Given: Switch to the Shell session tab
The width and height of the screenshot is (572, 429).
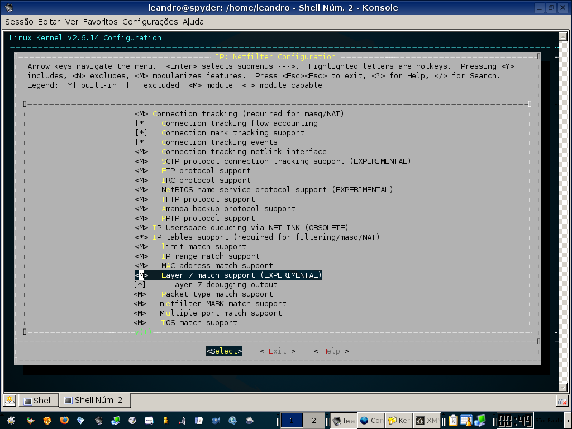Looking at the screenshot, I should (x=39, y=401).
